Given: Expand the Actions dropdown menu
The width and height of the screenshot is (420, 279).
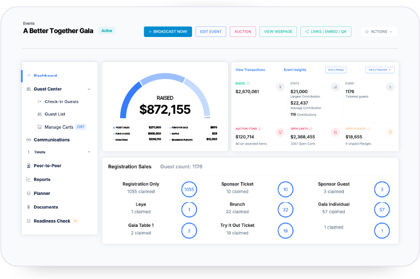Looking at the screenshot, I should click(379, 31).
